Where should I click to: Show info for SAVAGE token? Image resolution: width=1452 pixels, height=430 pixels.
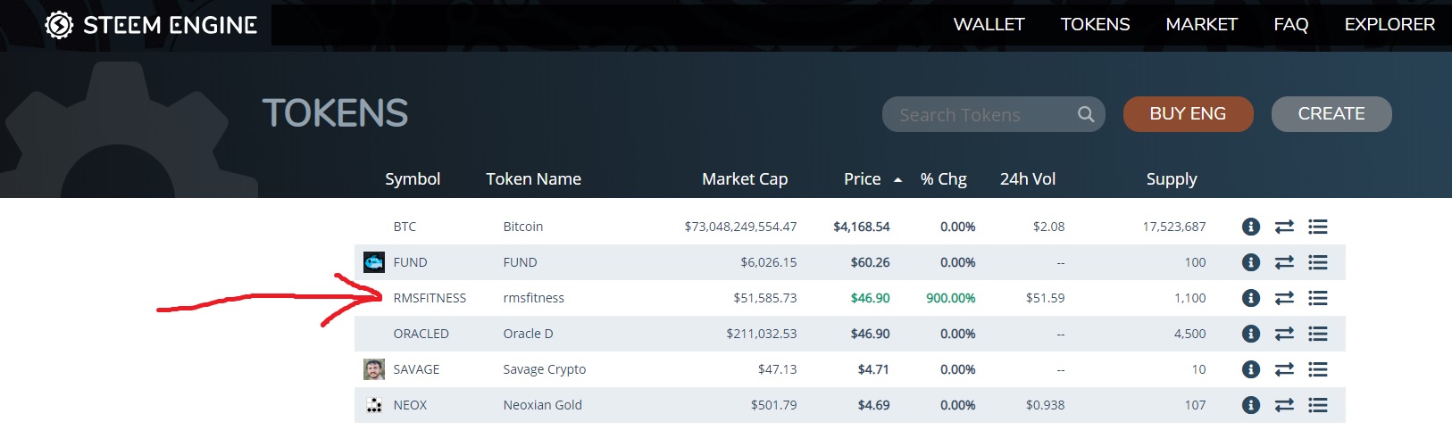pyautogui.click(x=1251, y=369)
